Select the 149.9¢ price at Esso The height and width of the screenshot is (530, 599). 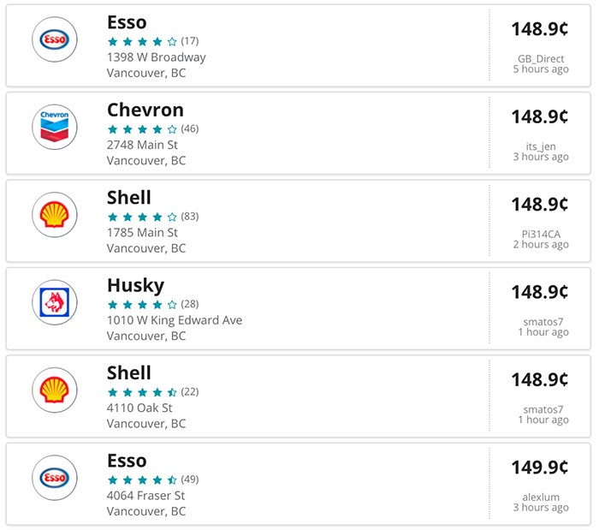(540, 467)
